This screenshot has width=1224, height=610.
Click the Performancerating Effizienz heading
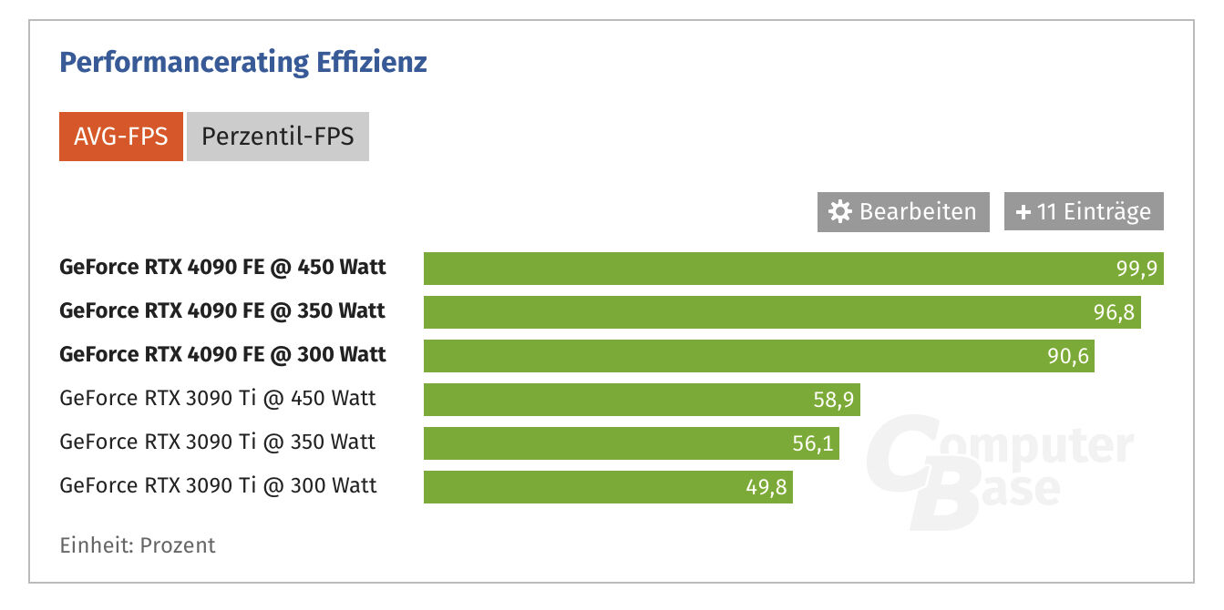point(243,63)
